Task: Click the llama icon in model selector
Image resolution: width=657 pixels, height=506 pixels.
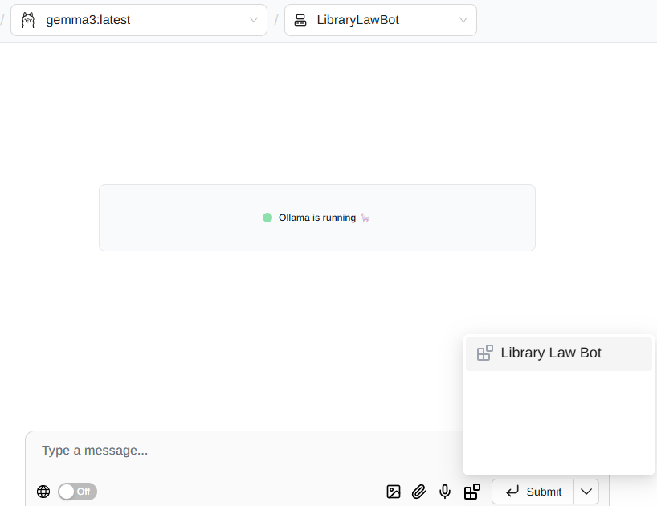Action: 28,20
